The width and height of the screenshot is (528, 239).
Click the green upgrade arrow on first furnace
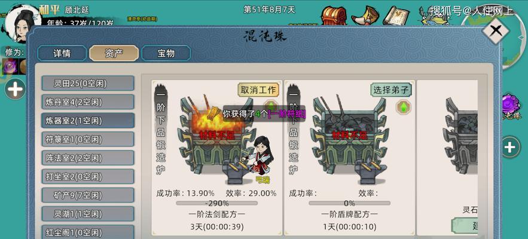[x=270, y=105]
